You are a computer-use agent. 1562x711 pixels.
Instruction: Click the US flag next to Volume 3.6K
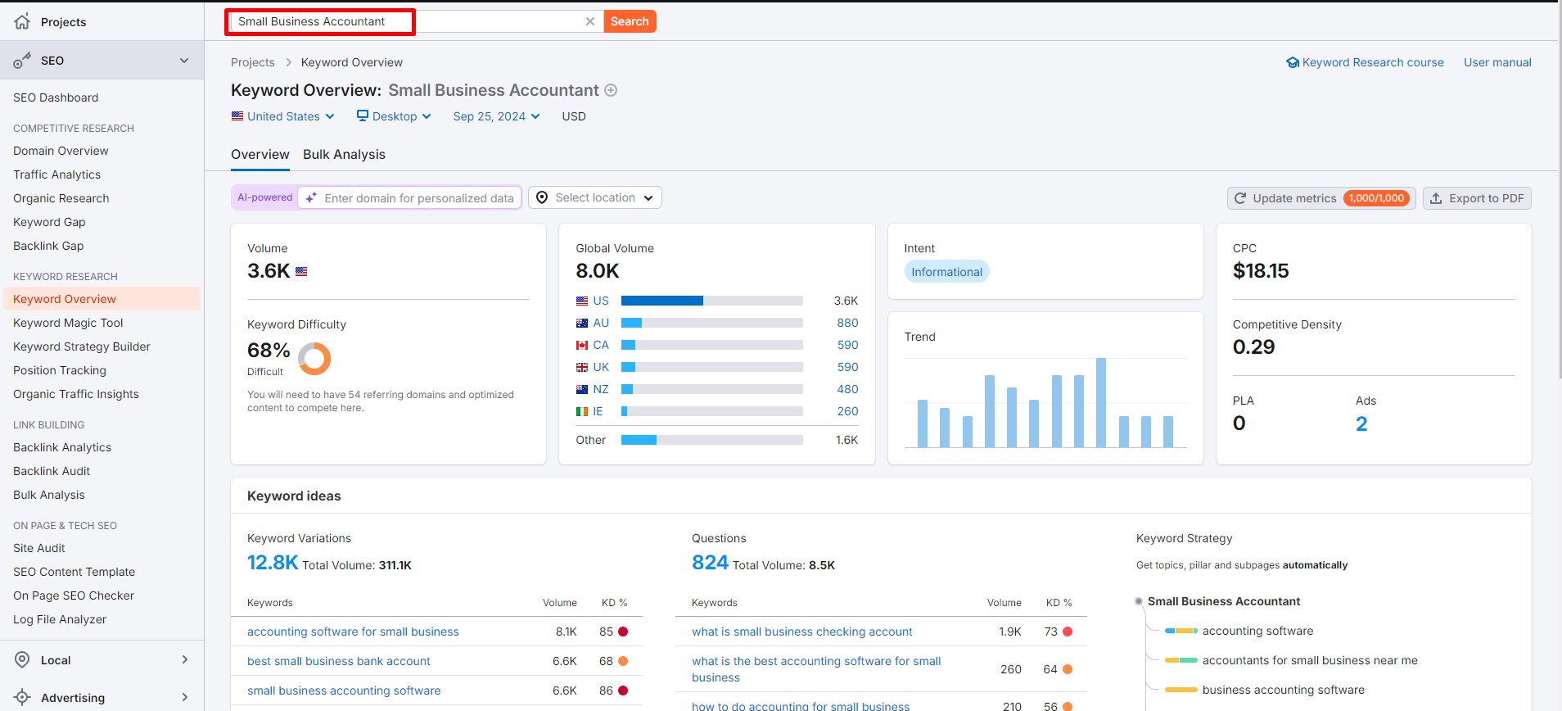[301, 271]
